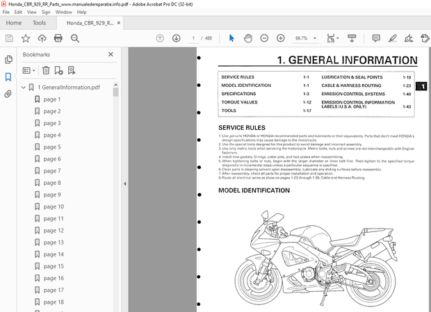The width and height of the screenshot is (431, 312).
Task: Open the Help menu
Action: coord(81,12)
